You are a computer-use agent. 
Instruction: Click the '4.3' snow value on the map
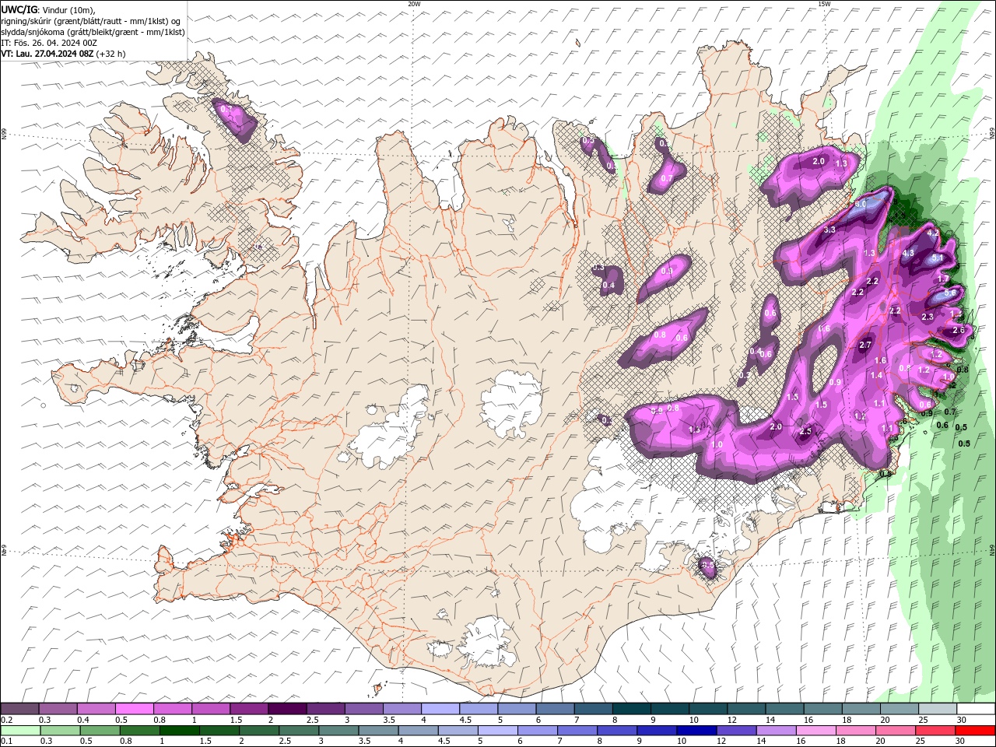908,253
